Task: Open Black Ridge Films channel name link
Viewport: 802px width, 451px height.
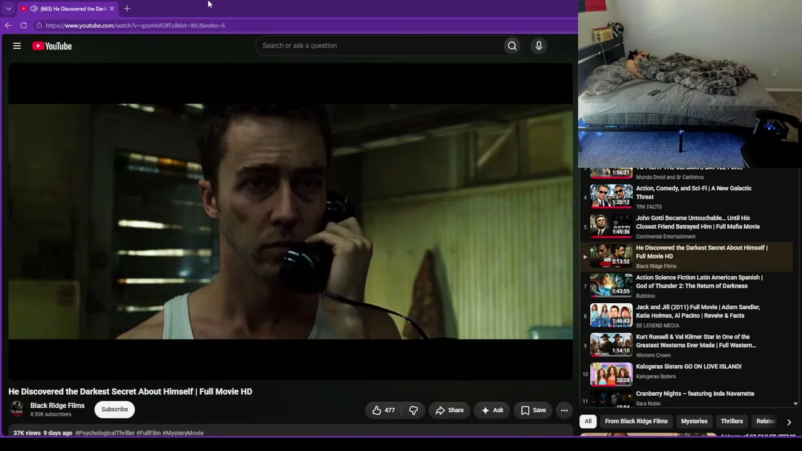Action: (x=58, y=405)
